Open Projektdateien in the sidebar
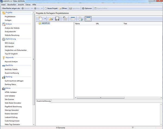This screenshot has height=129, width=163. 10,17
